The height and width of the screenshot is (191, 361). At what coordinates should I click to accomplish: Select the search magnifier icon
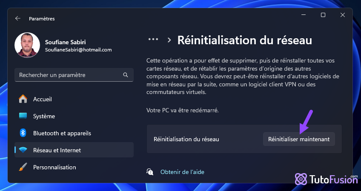click(x=126, y=75)
